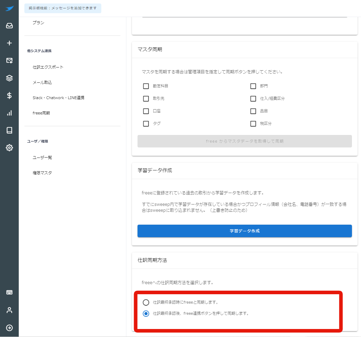The image size is (361, 337).
Task: Open ユーザ一覧 settings page
Action: [x=42, y=158]
